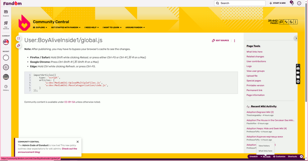Click the Edit Source button
Viewport: 308px width, 161px height.
pyautogui.click(x=220, y=40)
